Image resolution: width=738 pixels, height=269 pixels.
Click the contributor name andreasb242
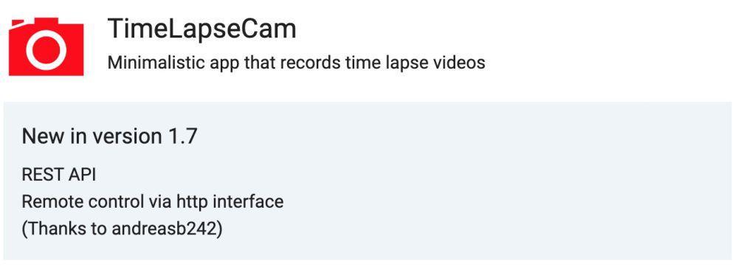tap(165, 229)
